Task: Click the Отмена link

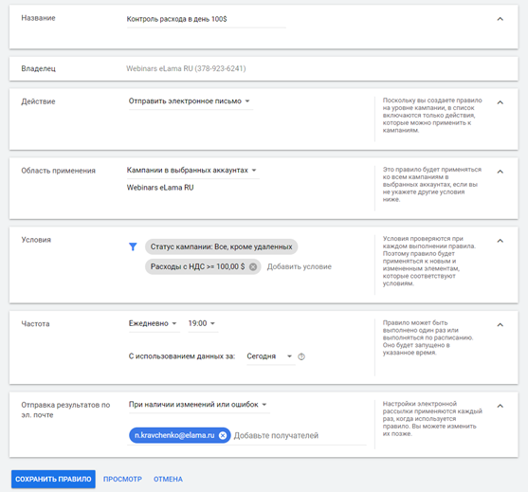Action: point(168,480)
